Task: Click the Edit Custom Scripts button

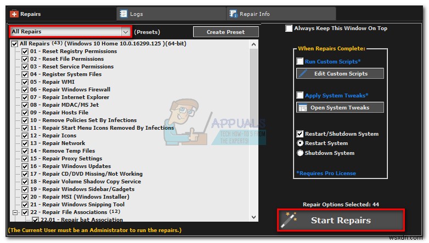Action: (x=340, y=73)
